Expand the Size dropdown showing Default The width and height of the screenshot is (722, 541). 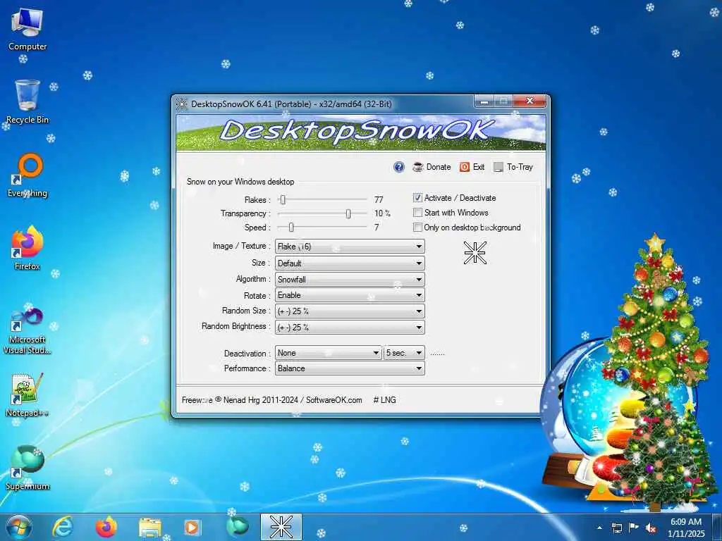tap(350, 263)
